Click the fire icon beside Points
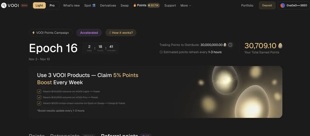Screen dimensions: 310x136 pyautogui.click(x=135, y=5)
